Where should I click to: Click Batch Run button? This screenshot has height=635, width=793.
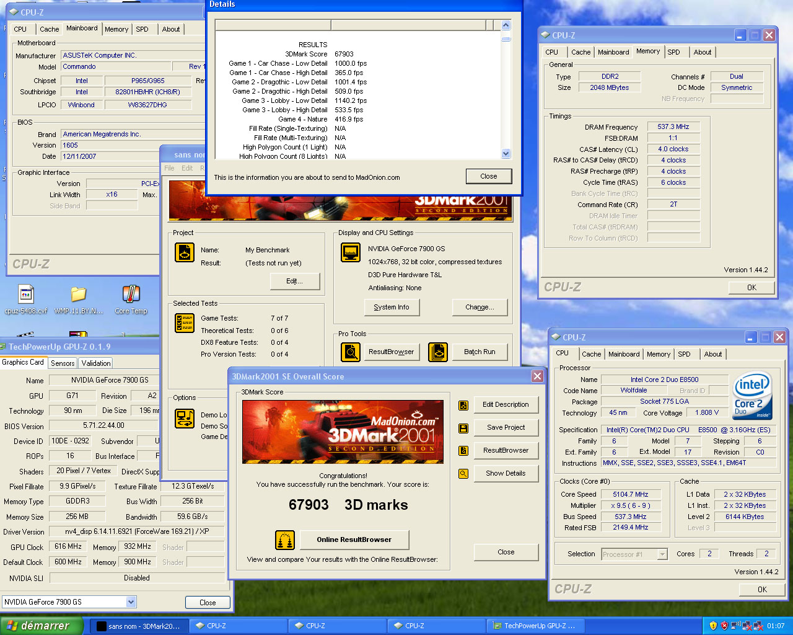(480, 352)
